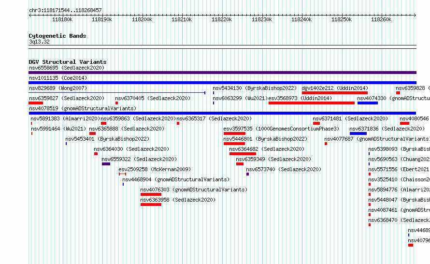Select red bar under dgv1402e212
430x264 pixels.
pyautogui.click(x=334, y=93)
